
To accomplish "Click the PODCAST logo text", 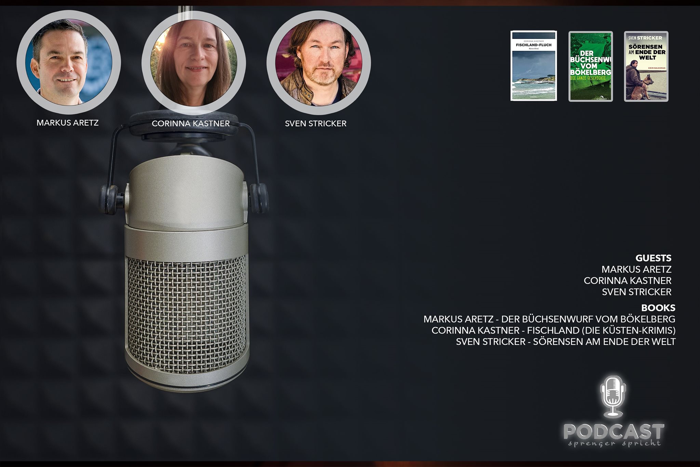I will 614,431.
